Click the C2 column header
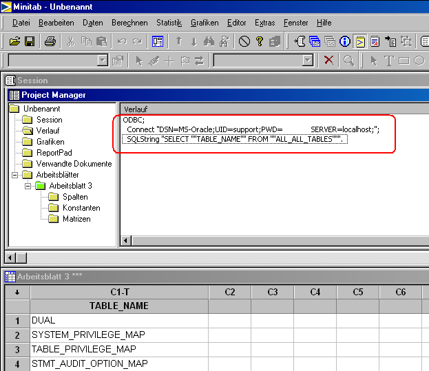Image resolution: width=429 pixels, height=371 pixels. pos(230,293)
